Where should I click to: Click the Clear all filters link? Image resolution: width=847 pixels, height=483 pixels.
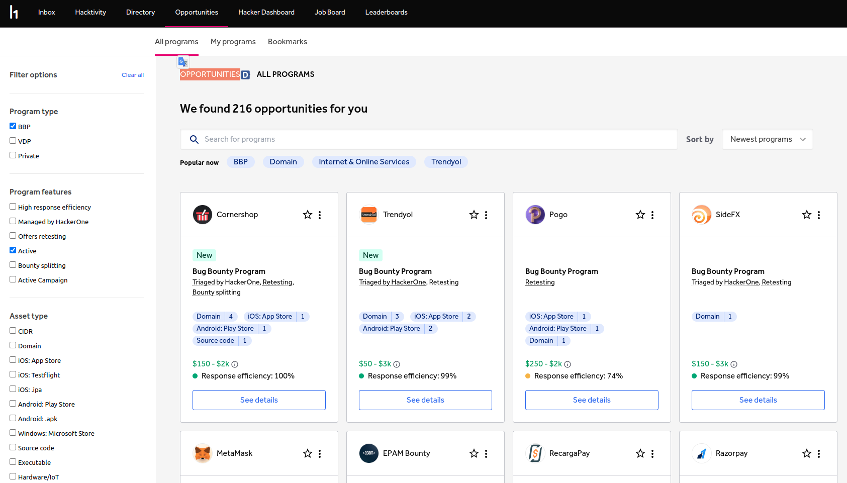tap(132, 74)
